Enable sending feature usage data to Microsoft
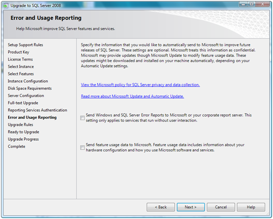 point(82,148)
